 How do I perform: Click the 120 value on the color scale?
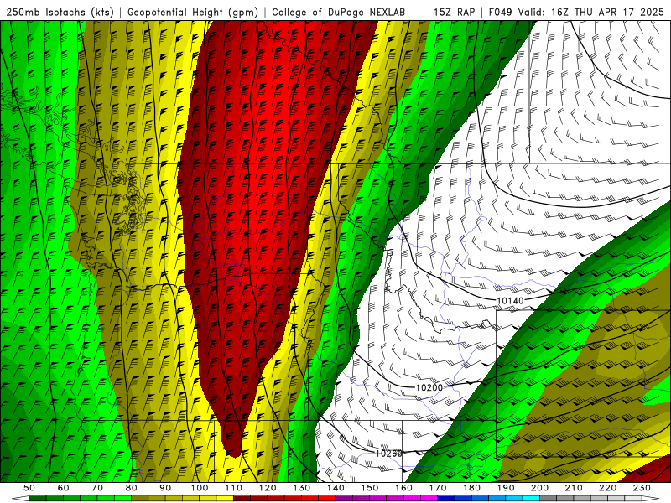click(268, 488)
